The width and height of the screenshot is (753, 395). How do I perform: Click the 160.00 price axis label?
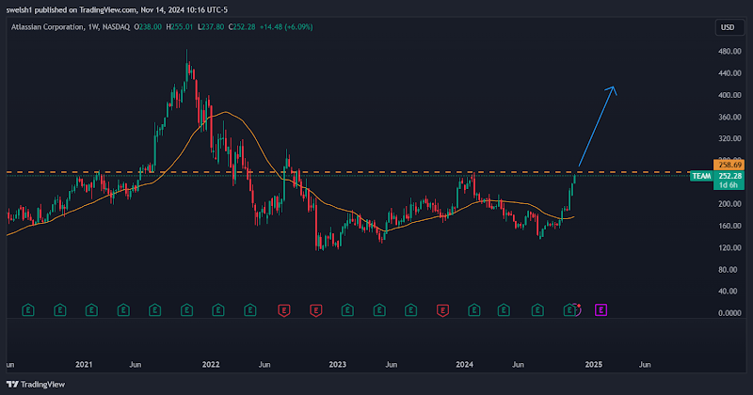tap(729, 226)
